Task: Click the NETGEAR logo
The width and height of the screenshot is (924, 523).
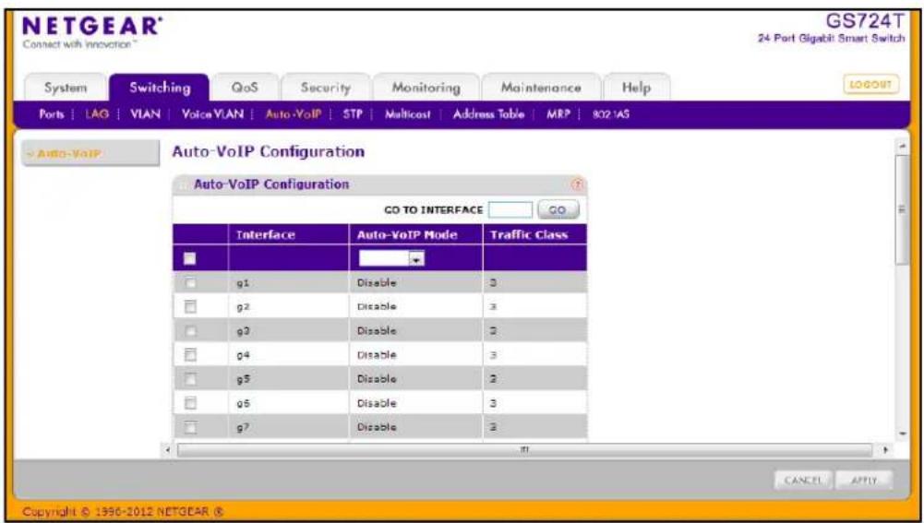Action: coord(92,27)
